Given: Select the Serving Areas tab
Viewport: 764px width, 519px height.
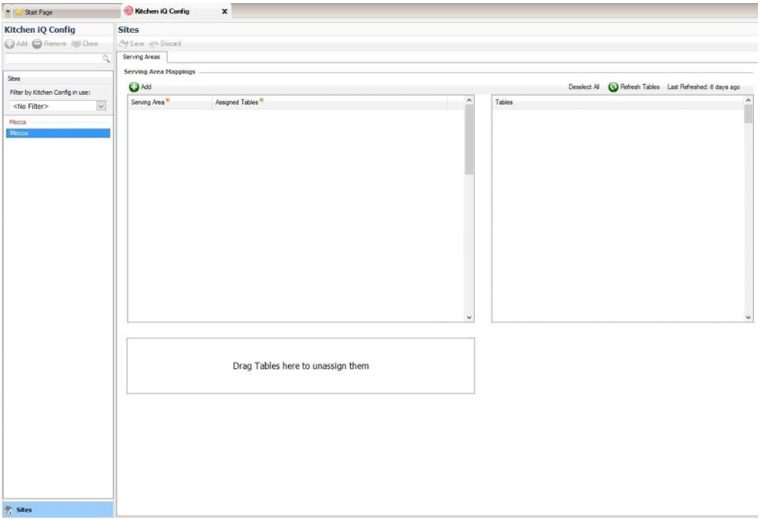Looking at the screenshot, I should click(141, 57).
